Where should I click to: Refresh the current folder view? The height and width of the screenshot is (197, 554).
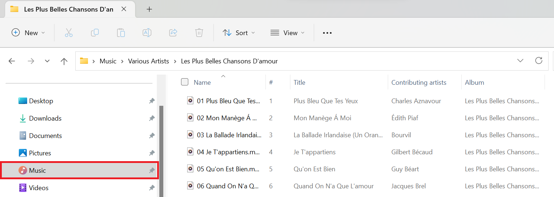(539, 61)
